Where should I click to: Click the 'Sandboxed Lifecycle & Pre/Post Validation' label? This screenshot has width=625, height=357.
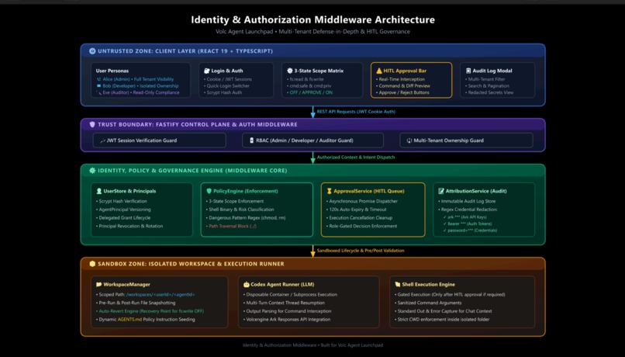[x=361, y=251]
